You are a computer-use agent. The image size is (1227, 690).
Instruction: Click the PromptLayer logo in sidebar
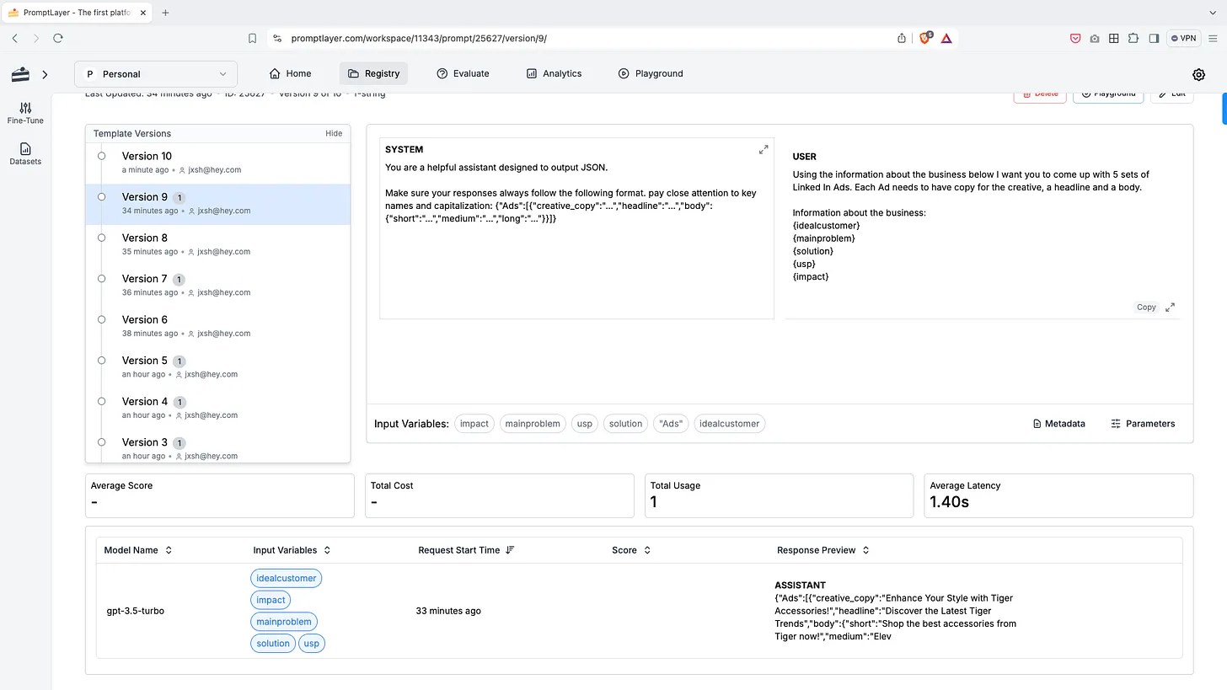tap(20, 74)
